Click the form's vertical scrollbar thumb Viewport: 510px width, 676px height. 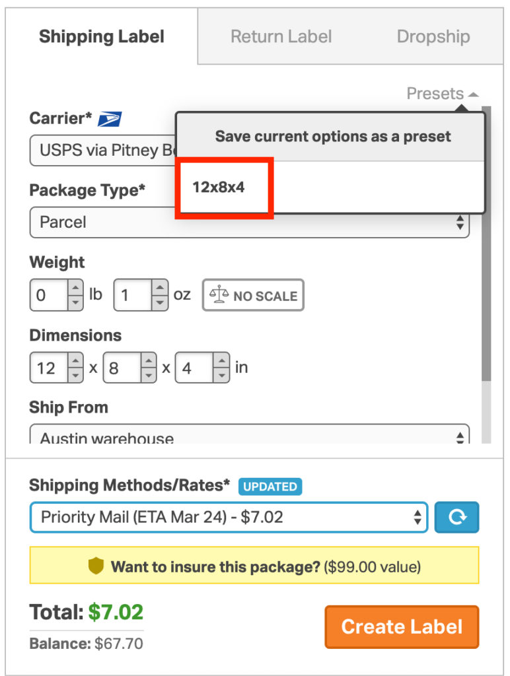pyautogui.click(x=486, y=244)
